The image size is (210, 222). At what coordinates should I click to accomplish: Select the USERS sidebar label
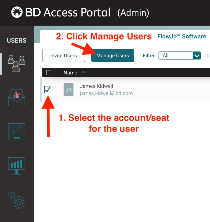pyautogui.click(x=17, y=41)
